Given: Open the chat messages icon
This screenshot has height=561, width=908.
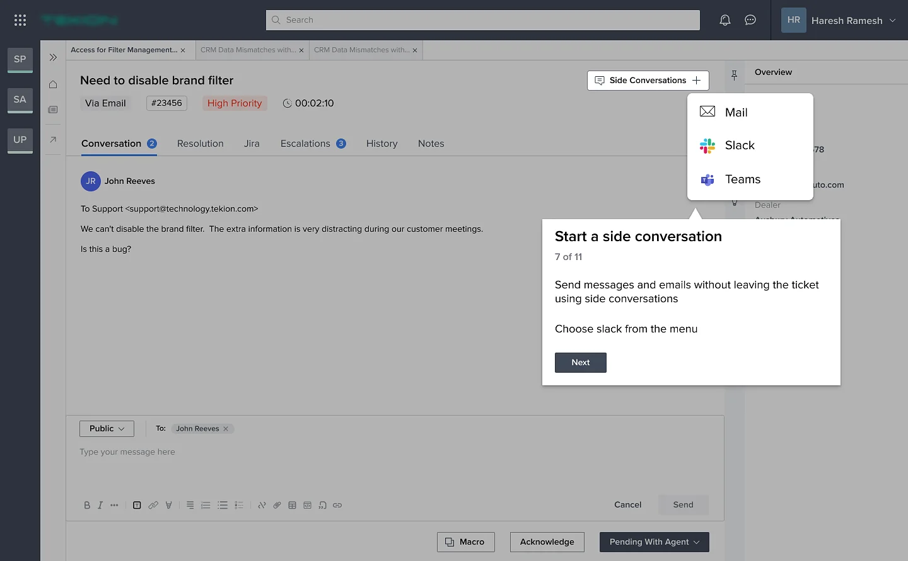Looking at the screenshot, I should pos(750,20).
